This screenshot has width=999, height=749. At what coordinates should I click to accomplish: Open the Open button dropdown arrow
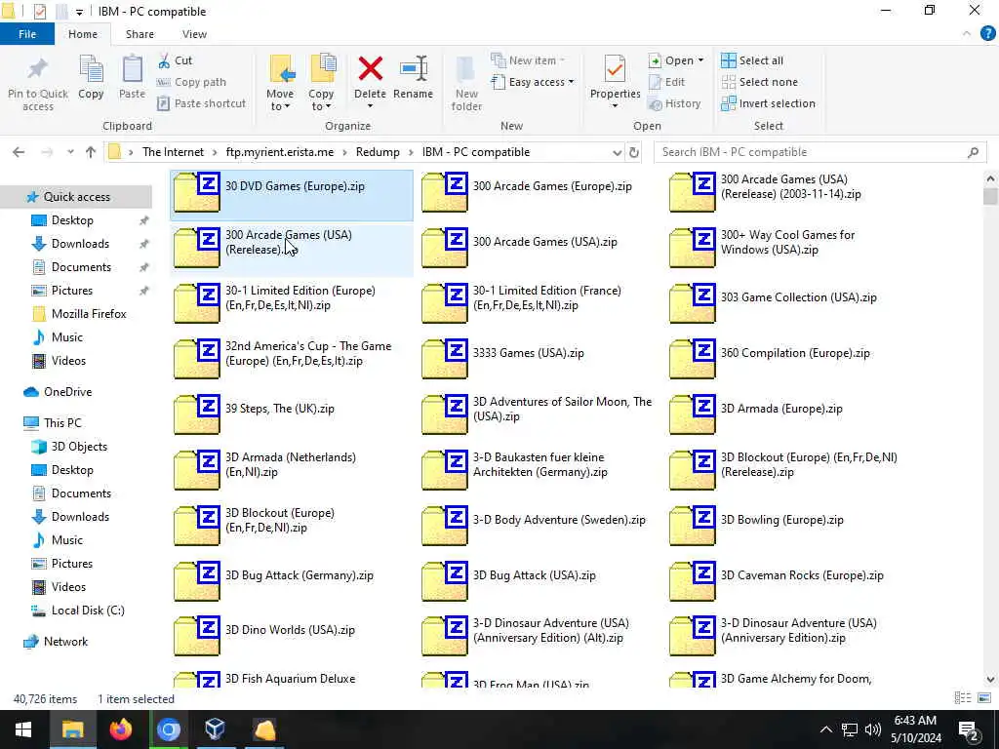[700, 60]
